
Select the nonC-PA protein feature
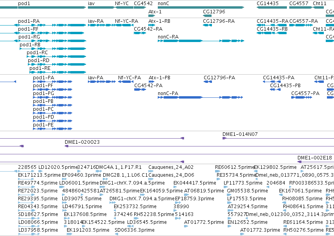200,97
